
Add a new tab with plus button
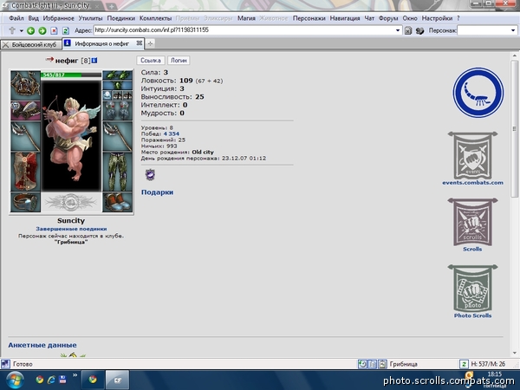click(150, 43)
